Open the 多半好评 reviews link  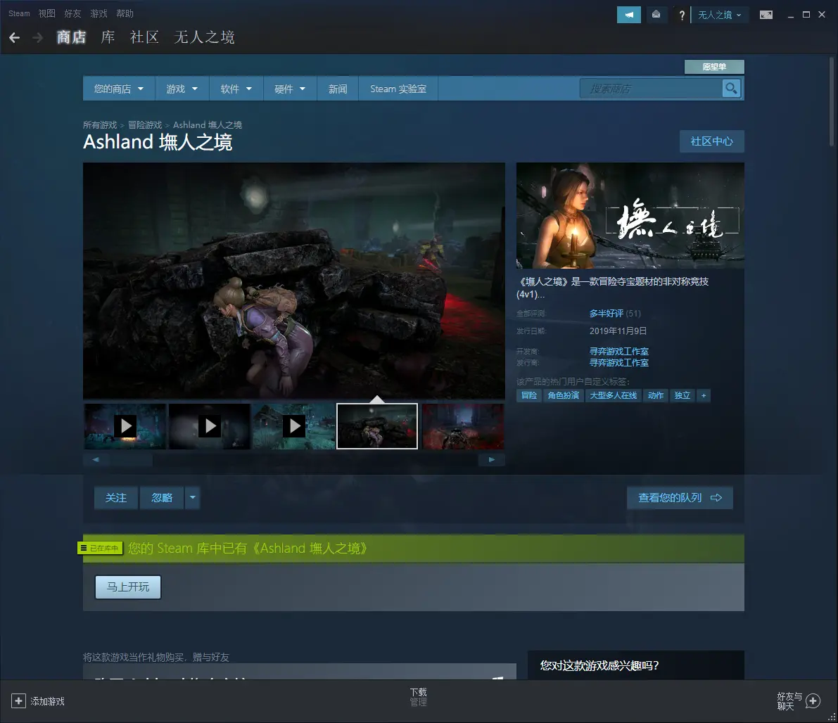click(x=606, y=313)
